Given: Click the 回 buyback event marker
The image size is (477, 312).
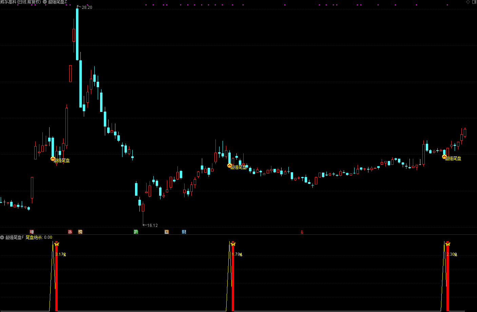Looking at the screenshot, I should tap(167, 232).
